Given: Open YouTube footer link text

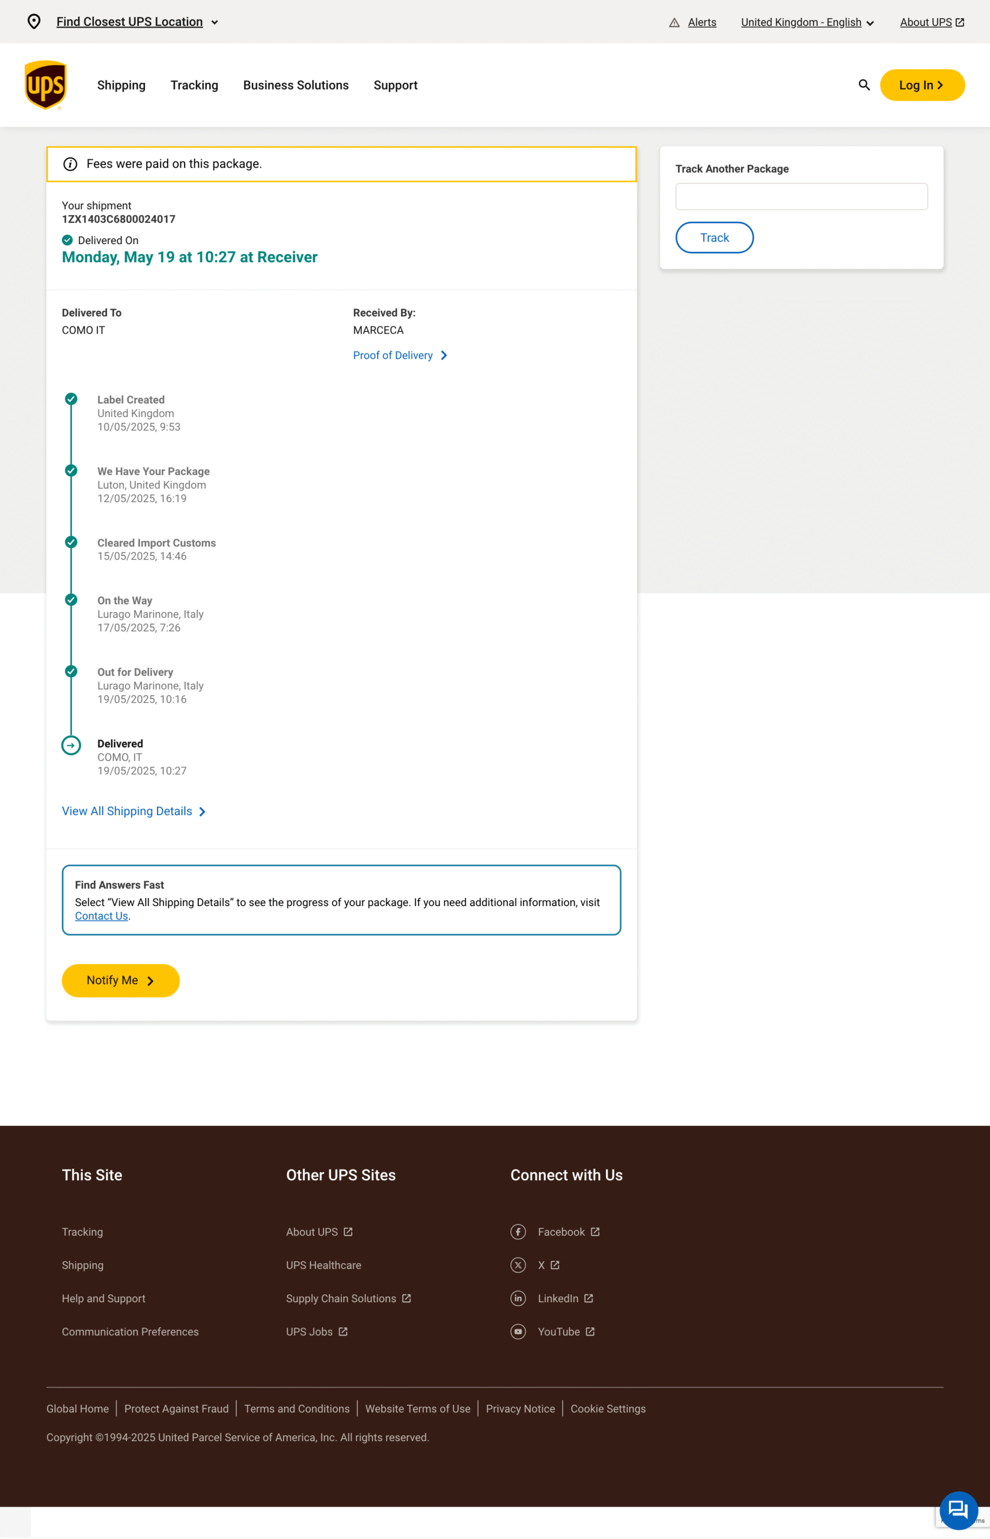Looking at the screenshot, I should coord(558,1332).
